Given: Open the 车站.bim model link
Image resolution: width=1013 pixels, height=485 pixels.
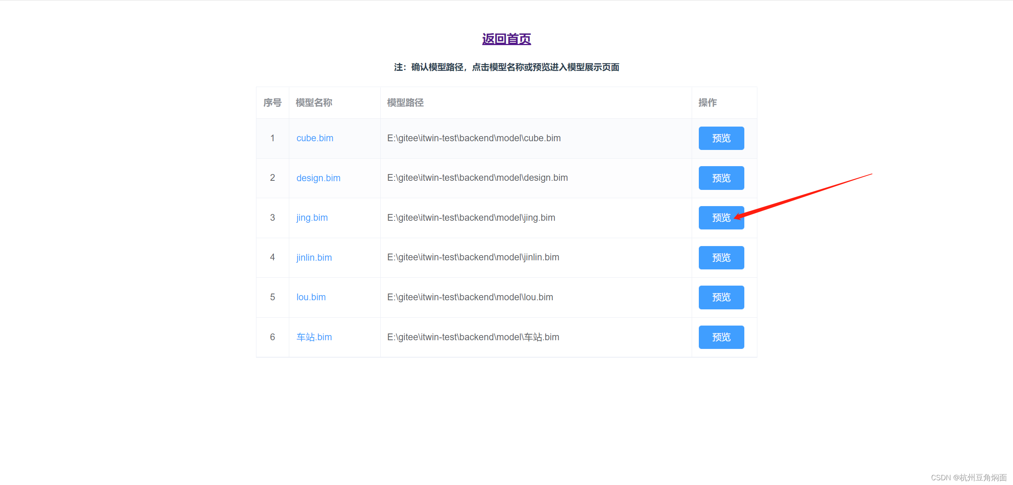Looking at the screenshot, I should tap(313, 337).
